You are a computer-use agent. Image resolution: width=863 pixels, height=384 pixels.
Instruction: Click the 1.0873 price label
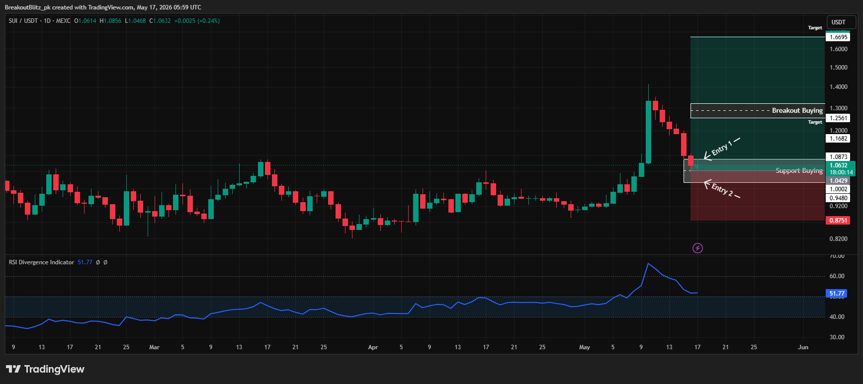pos(839,157)
